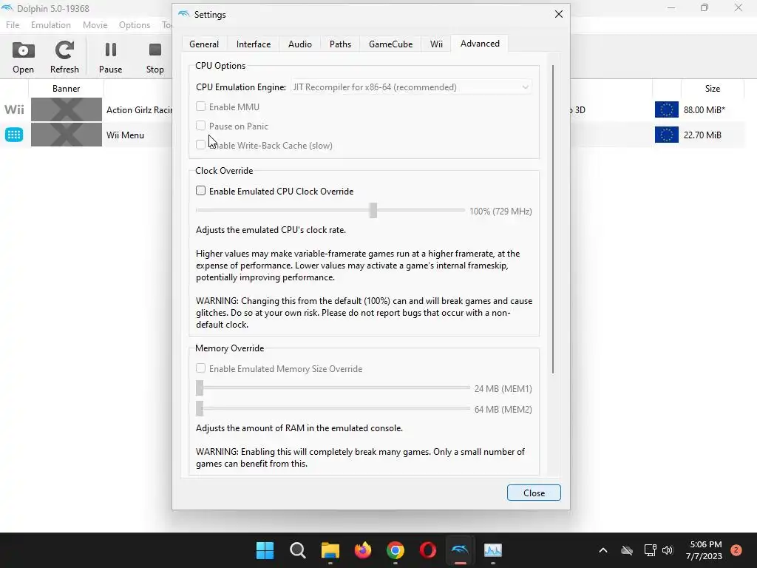Switch to the Audio tab
Image resolution: width=757 pixels, height=568 pixels.
tap(300, 44)
